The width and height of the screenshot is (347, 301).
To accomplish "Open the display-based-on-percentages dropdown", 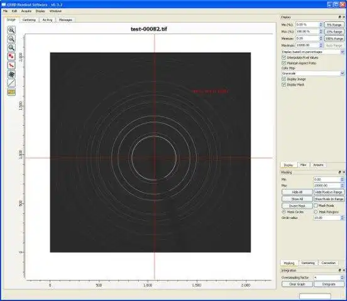I will (x=313, y=52).
